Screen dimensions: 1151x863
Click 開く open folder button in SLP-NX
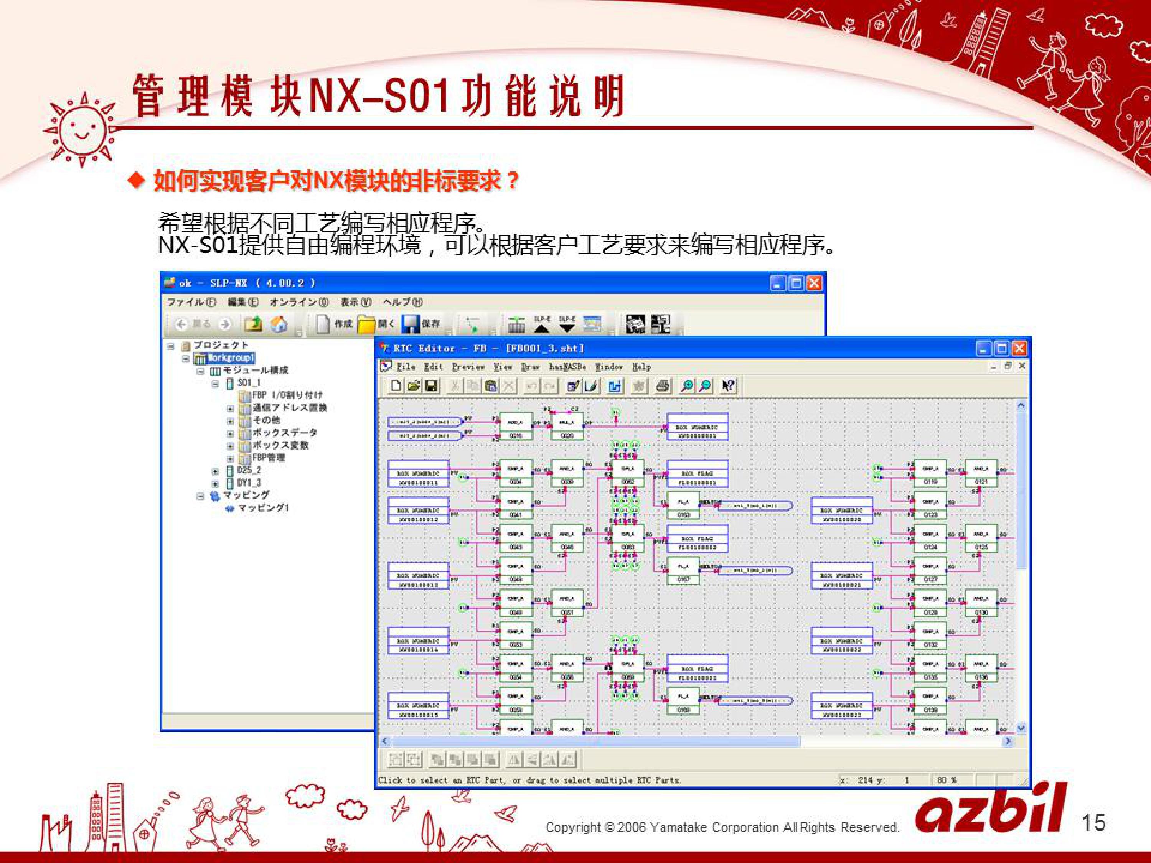pos(377,324)
